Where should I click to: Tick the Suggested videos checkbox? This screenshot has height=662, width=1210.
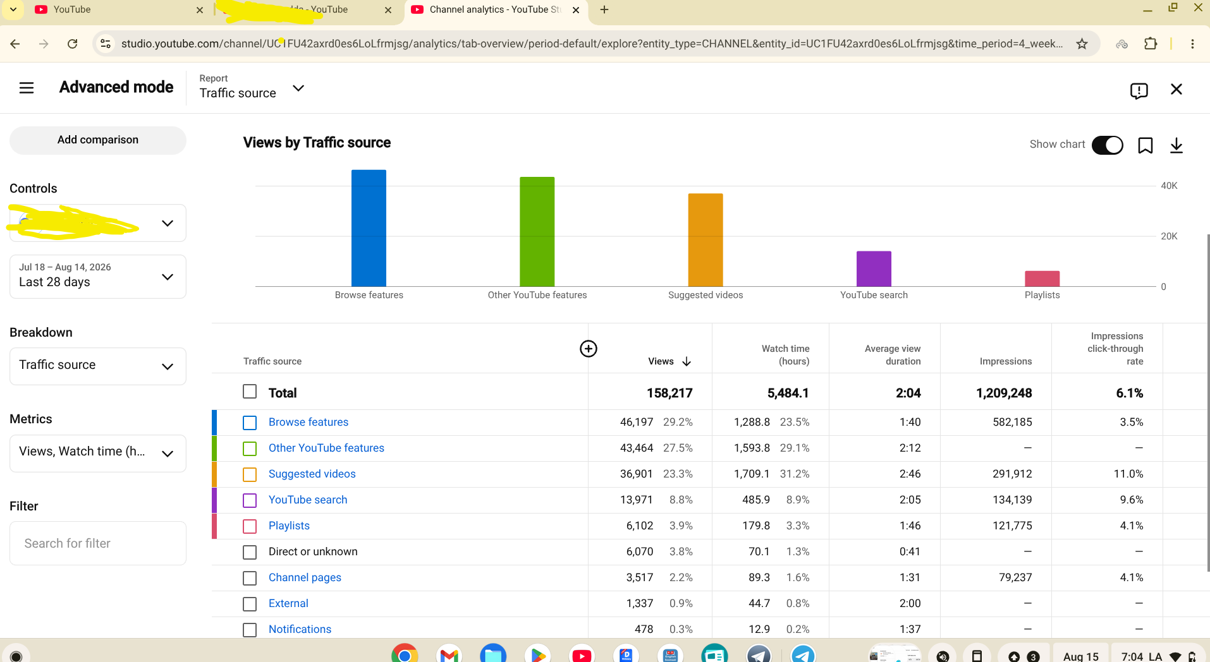[x=250, y=474]
